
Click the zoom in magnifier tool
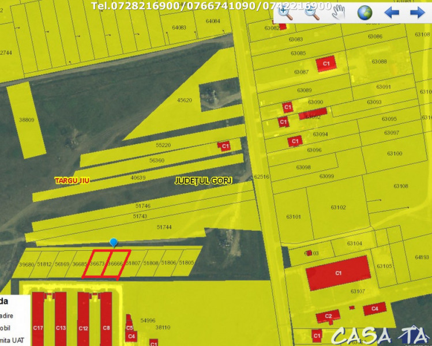pyautogui.click(x=285, y=13)
